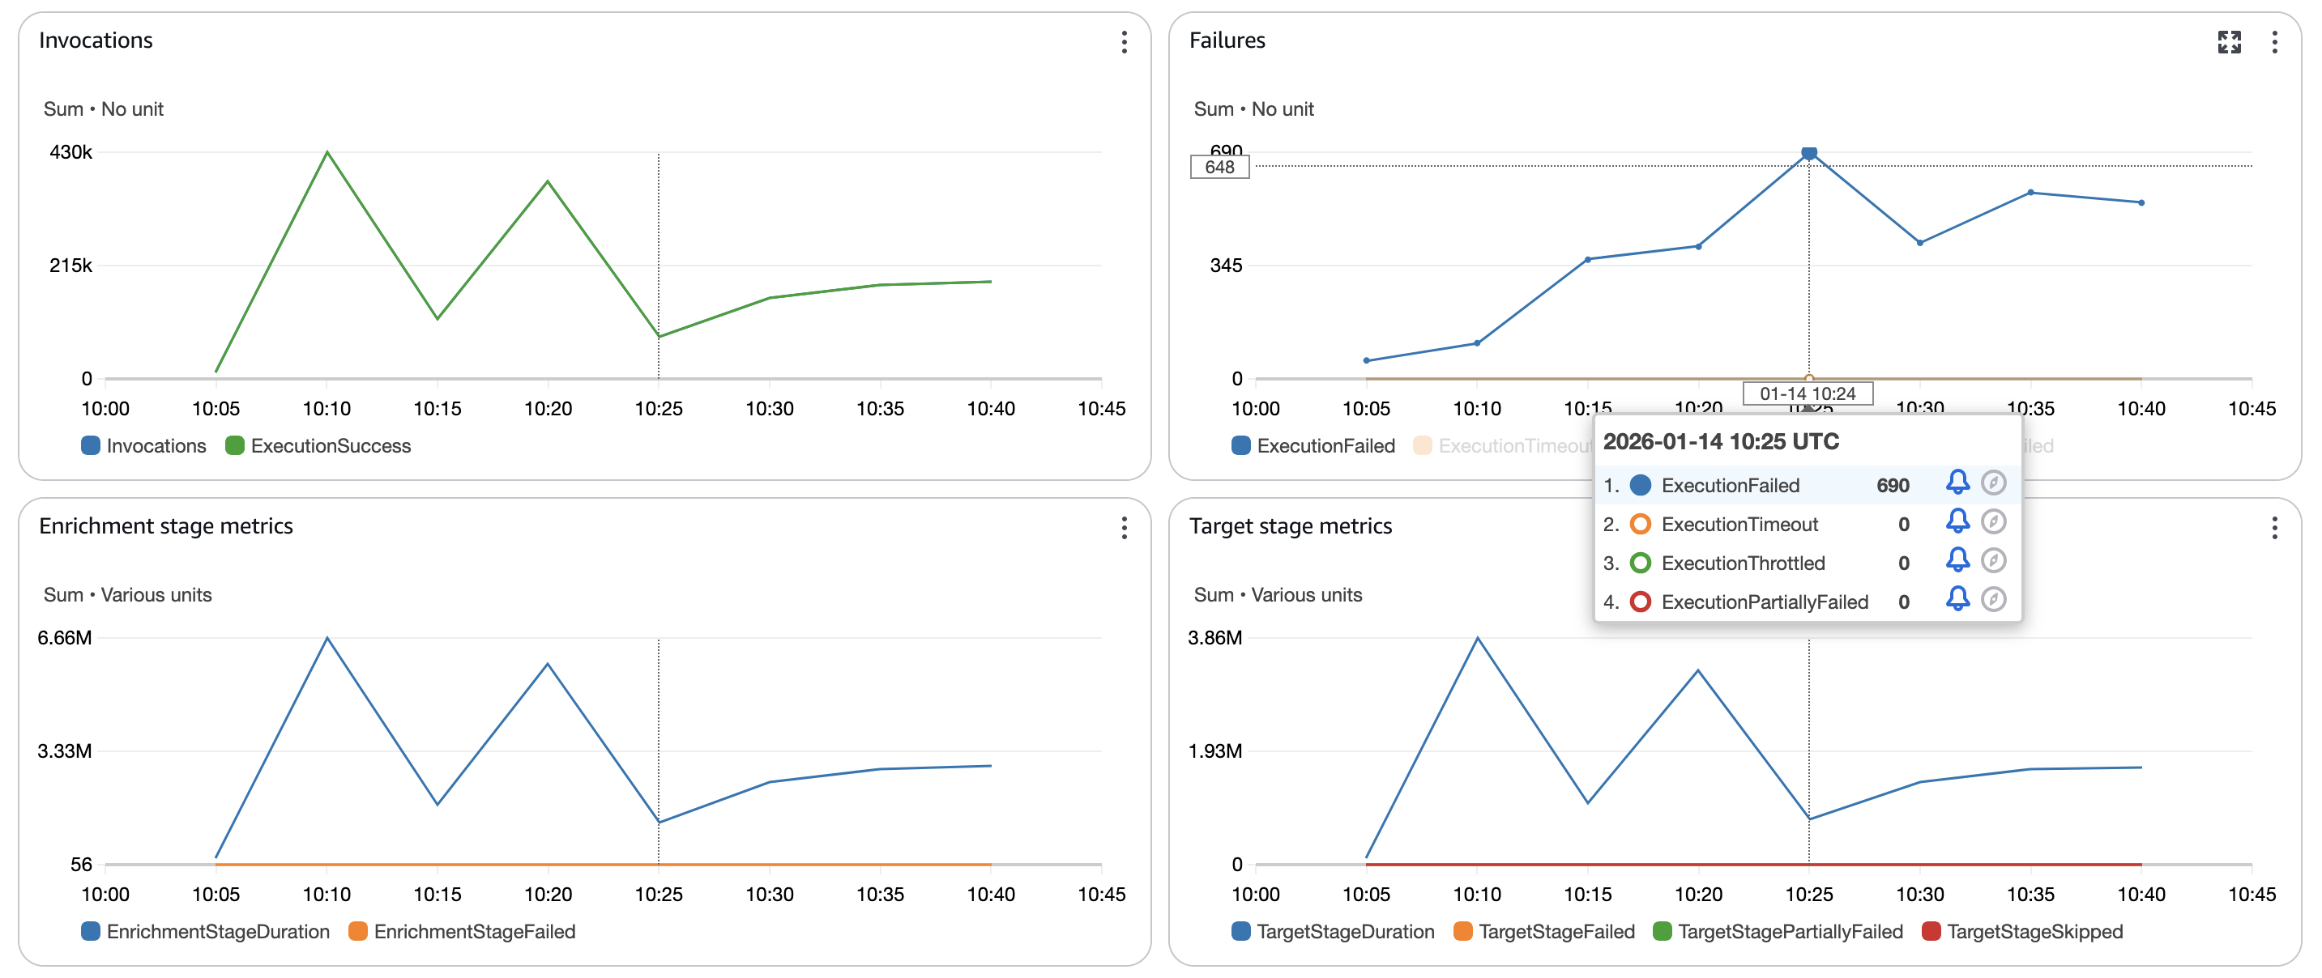The image size is (2322, 978).
Task: Click the 3.86M y-axis label in Target chart
Action: (1214, 639)
